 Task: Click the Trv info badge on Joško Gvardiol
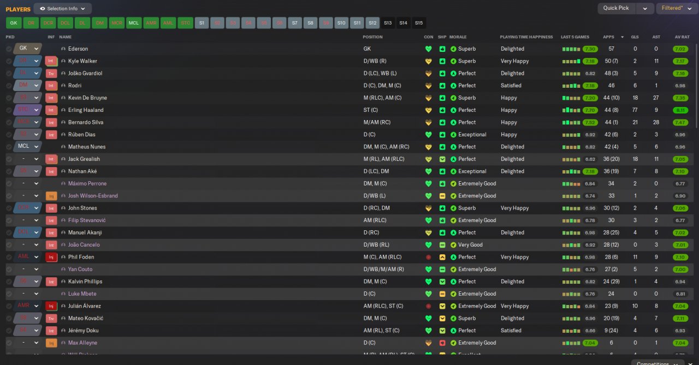click(x=51, y=73)
